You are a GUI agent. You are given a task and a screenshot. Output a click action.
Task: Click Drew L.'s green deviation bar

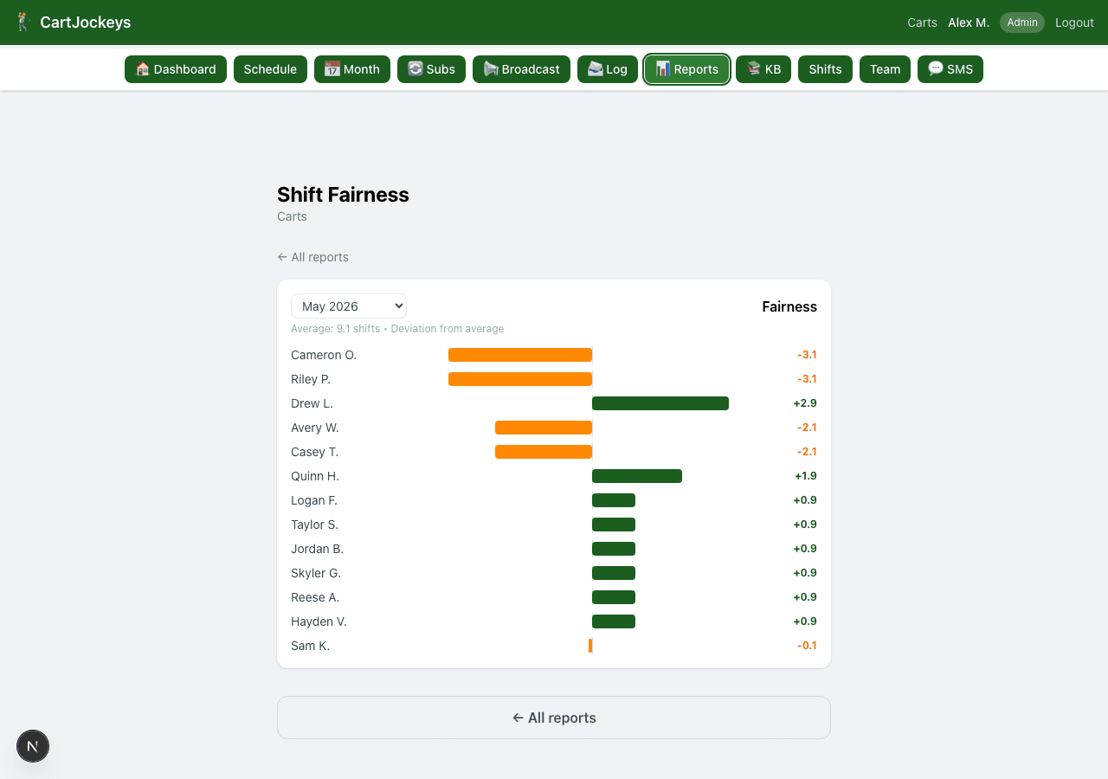(660, 403)
